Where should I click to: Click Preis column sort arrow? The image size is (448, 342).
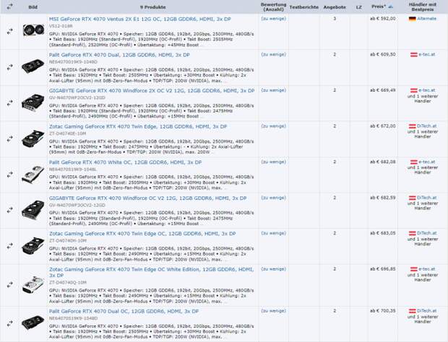(391, 6)
